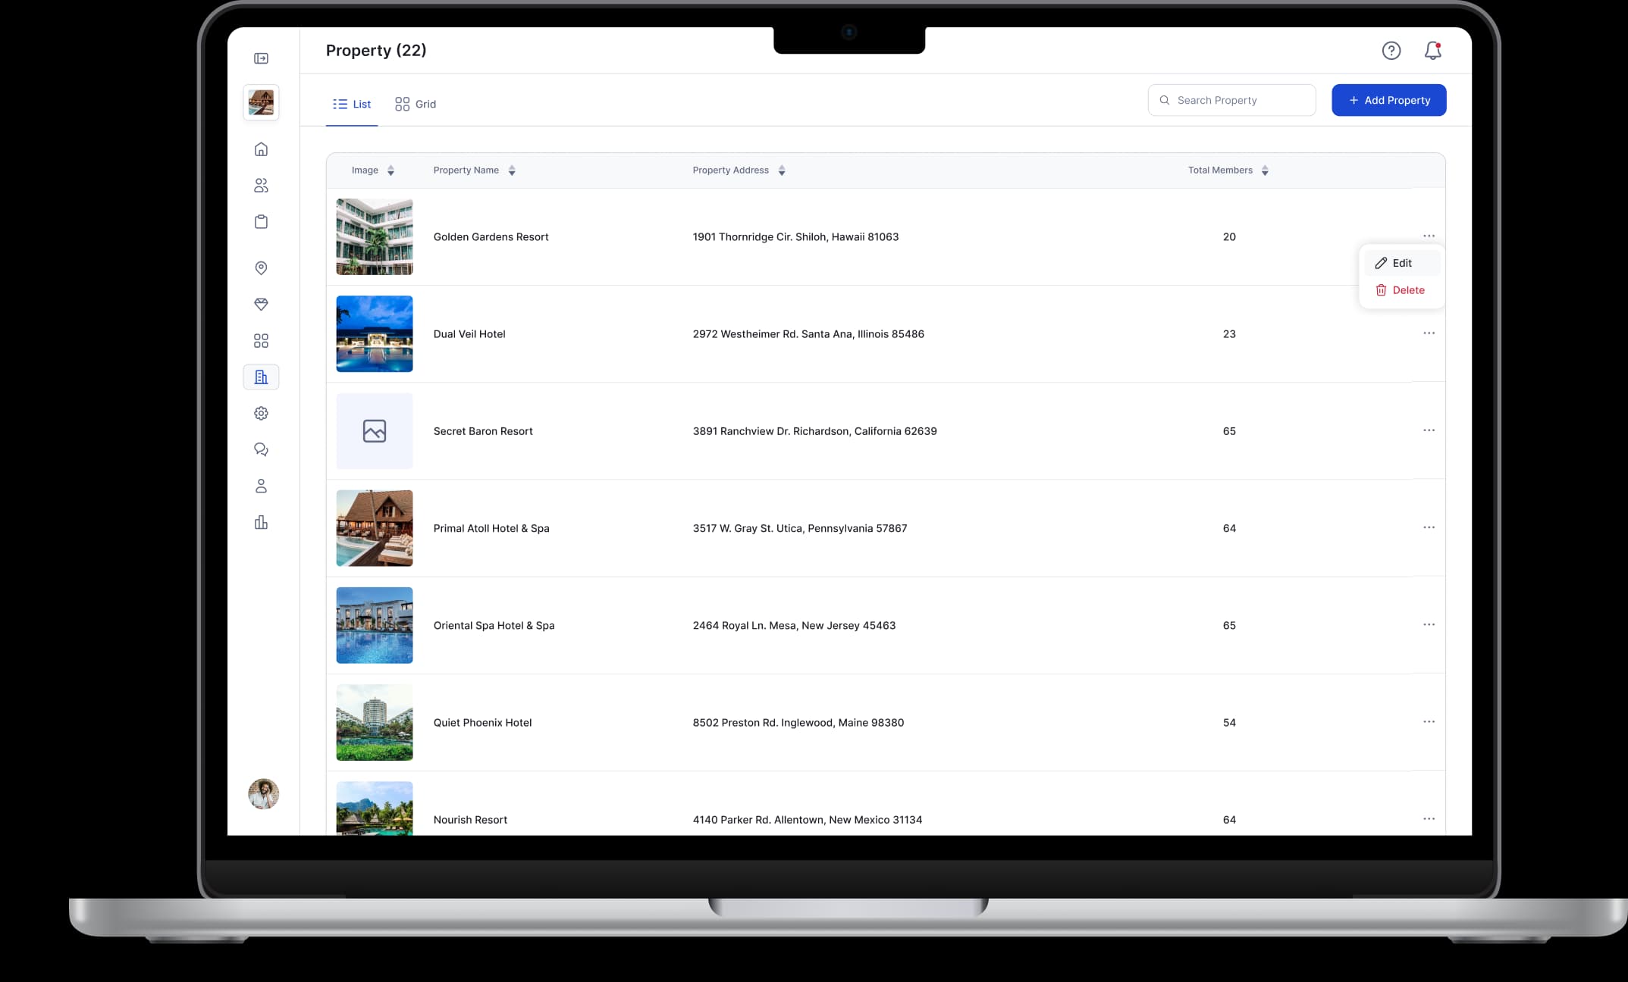Viewport: 1628px width, 982px height.
Task: Click the notification bell
Action: coord(1434,51)
